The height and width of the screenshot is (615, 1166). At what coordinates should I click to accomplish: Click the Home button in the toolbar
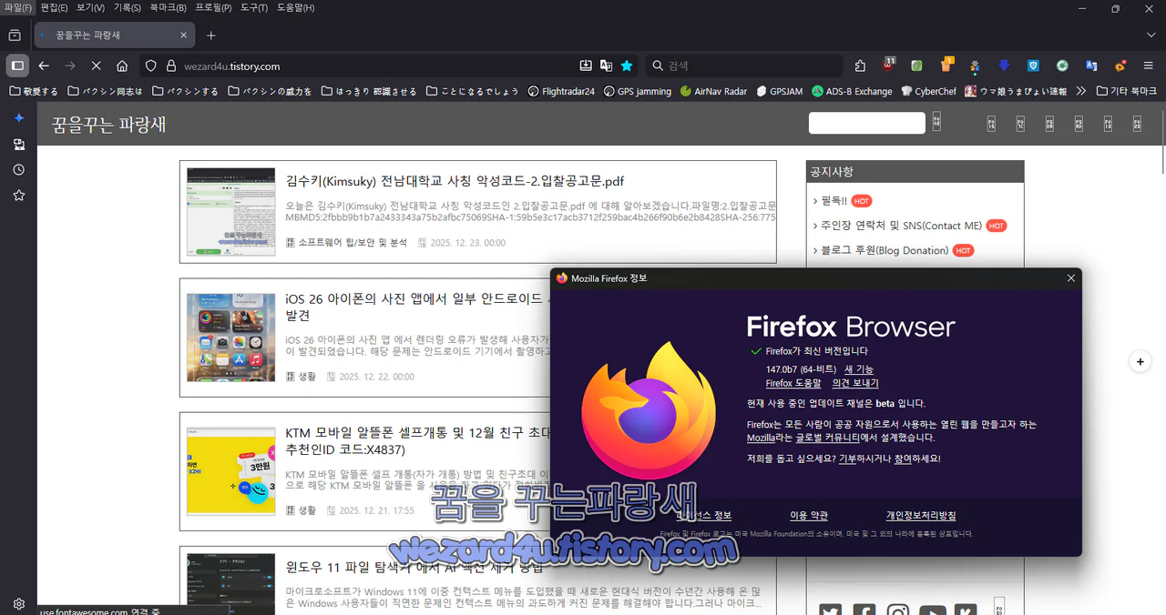tap(122, 65)
